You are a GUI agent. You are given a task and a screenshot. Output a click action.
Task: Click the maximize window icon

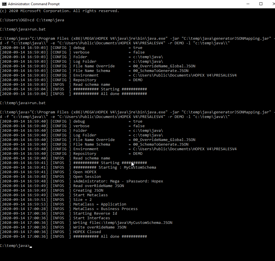261,4
